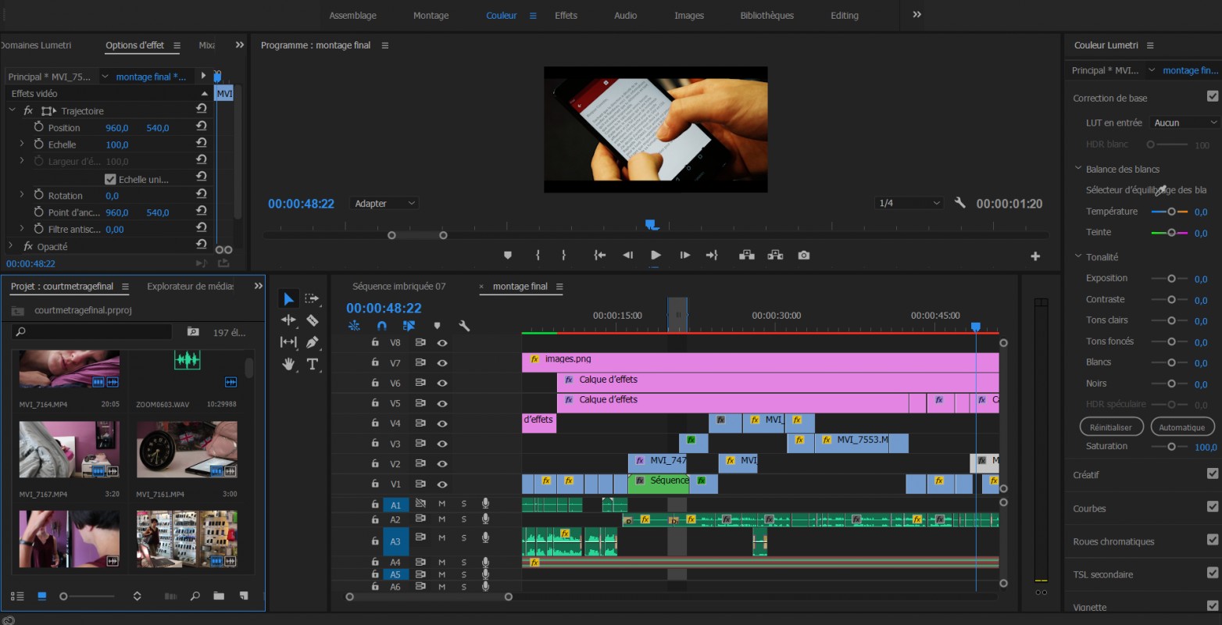This screenshot has height=625, width=1222.
Task: Adjust the Température slider handle
Action: (x=1171, y=212)
